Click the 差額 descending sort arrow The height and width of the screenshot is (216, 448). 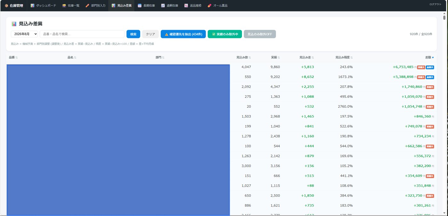[x=433, y=58]
